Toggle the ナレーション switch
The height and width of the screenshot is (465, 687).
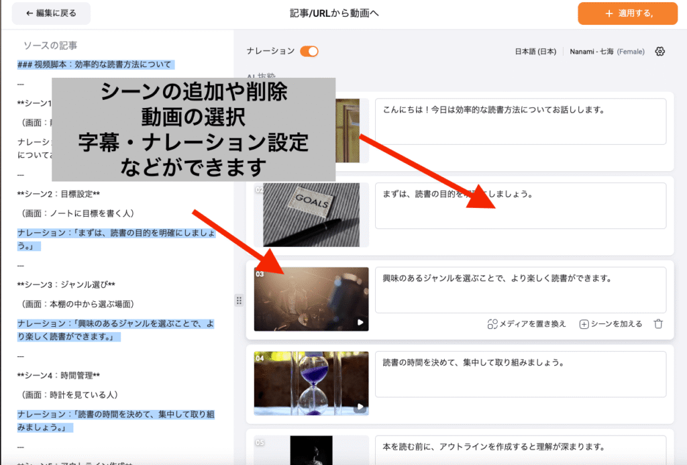click(x=309, y=51)
